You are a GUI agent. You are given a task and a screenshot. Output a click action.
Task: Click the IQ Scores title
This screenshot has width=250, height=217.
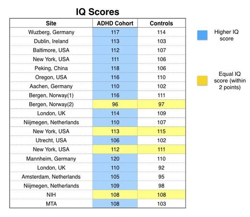point(98,12)
